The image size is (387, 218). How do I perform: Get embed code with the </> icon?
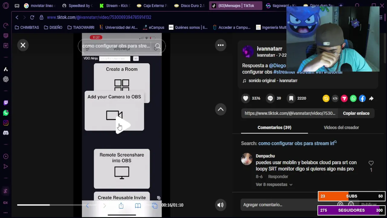coord(335,98)
